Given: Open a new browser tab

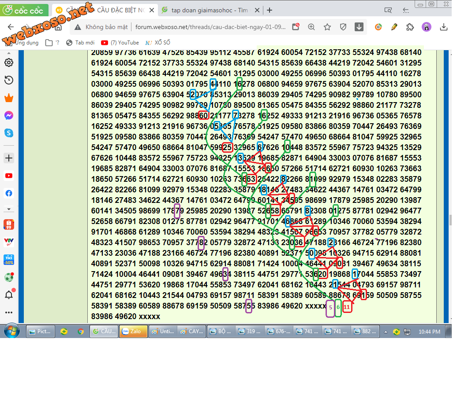Looking at the screenshot, I should [270, 10].
